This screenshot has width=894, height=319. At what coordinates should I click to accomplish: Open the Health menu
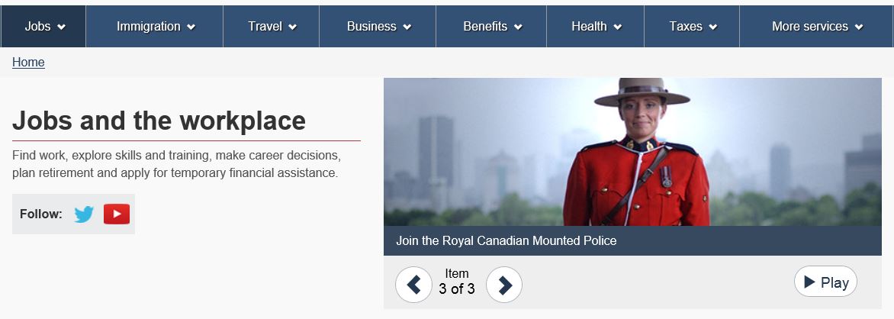coord(596,27)
